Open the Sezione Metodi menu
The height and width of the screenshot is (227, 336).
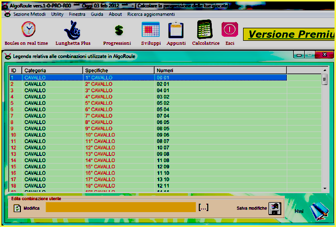pyautogui.click(x=29, y=14)
